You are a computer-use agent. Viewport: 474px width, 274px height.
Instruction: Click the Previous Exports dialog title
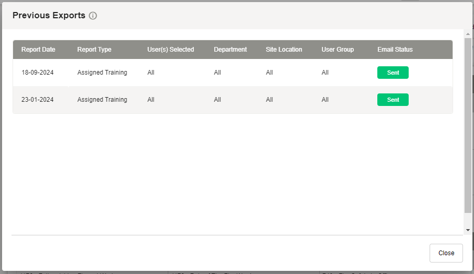49,16
